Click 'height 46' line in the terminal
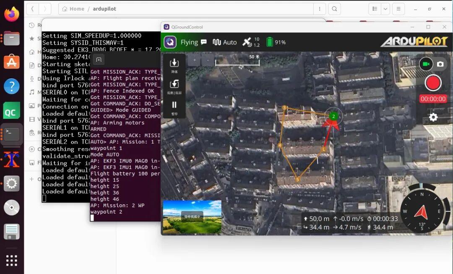Viewport: 453px width, 274px height. coord(104,199)
